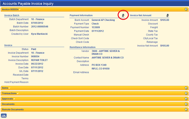189x119 pixels.
Task: Click the General AP Checking bank account
Action: pyautogui.click(x=103, y=20)
